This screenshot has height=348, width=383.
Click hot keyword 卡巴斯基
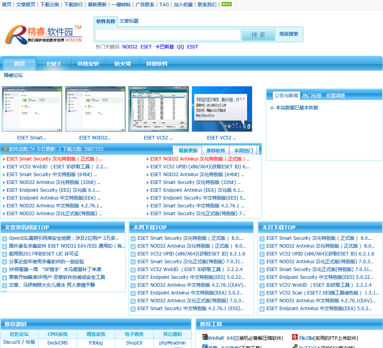click(165, 46)
